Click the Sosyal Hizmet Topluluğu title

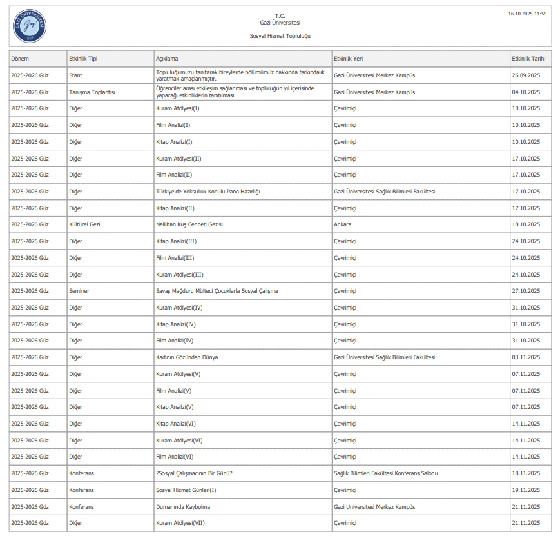(x=280, y=36)
